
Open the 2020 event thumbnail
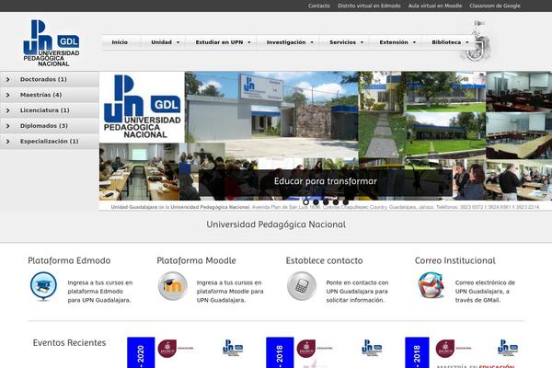tap(187, 352)
